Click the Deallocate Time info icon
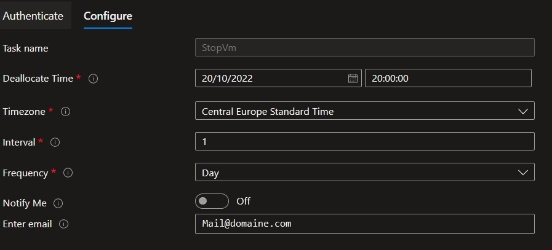This screenshot has width=552, height=250. [x=94, y=79]
